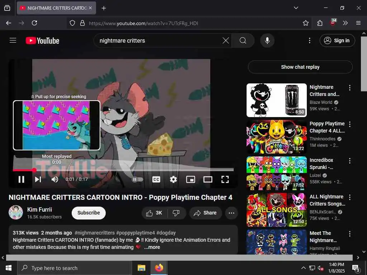The height and width of the screenshot is (275, 367).
Task: Reload the page
Action: (x=34, y=23)
